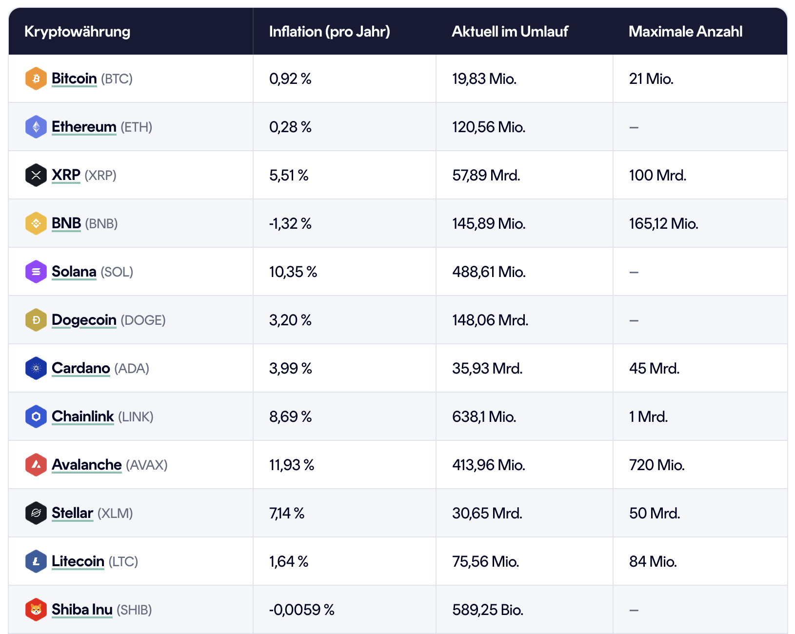Visit the Cardano link
Image resolution: width=795 pixels, height=634 pixels.
click(x=81, y=368)
